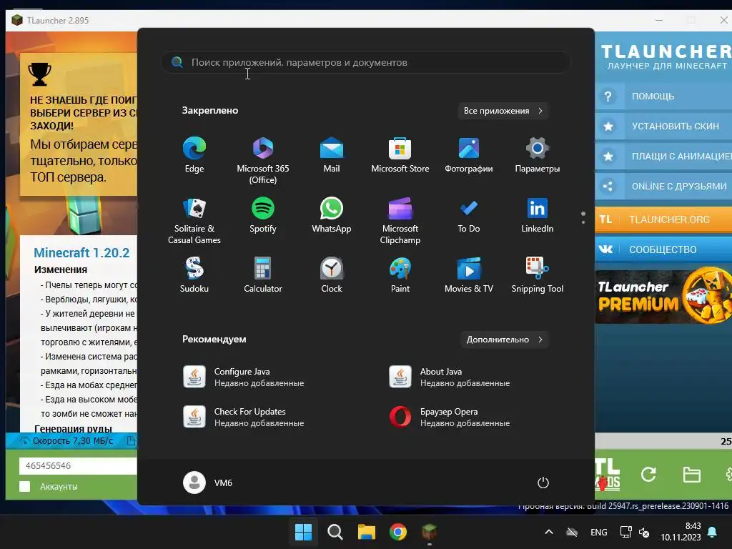Open taskbar Search
The width and height of the screenshot is (732, 549).
[335, 532]
